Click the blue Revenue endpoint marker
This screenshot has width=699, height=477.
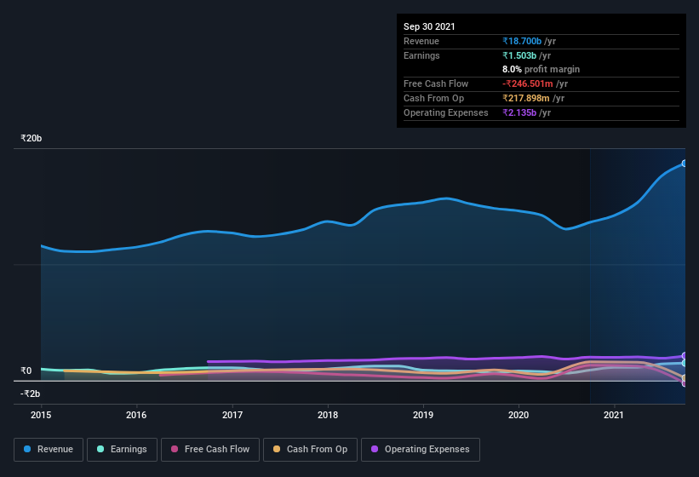coord(685,164)
